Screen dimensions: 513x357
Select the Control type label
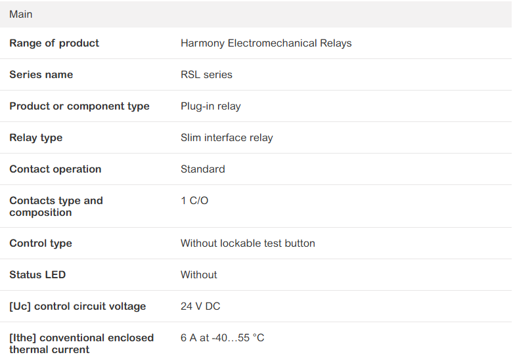pos(41,243)
